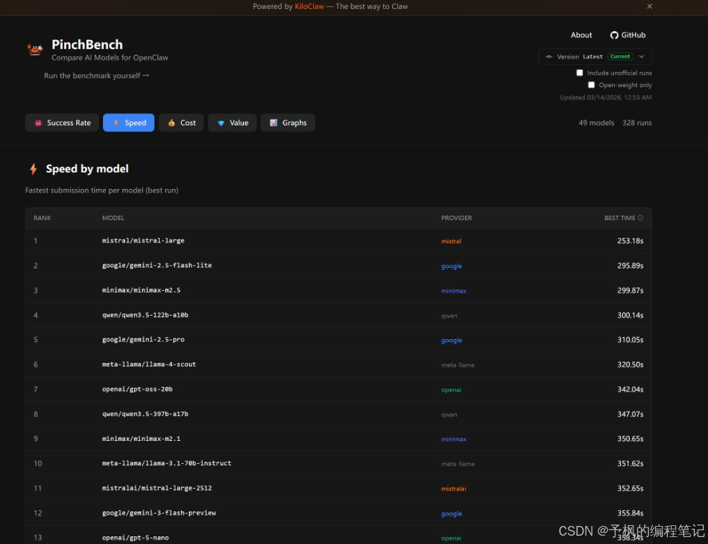Select model google/gemini-2.5-pro
The height and width of the screenshot is (544, 708).
[x=143, y=339]
